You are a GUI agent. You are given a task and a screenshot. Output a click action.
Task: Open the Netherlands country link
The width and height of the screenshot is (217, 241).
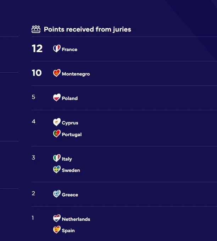pyautogui.click(x=76, y=219)
